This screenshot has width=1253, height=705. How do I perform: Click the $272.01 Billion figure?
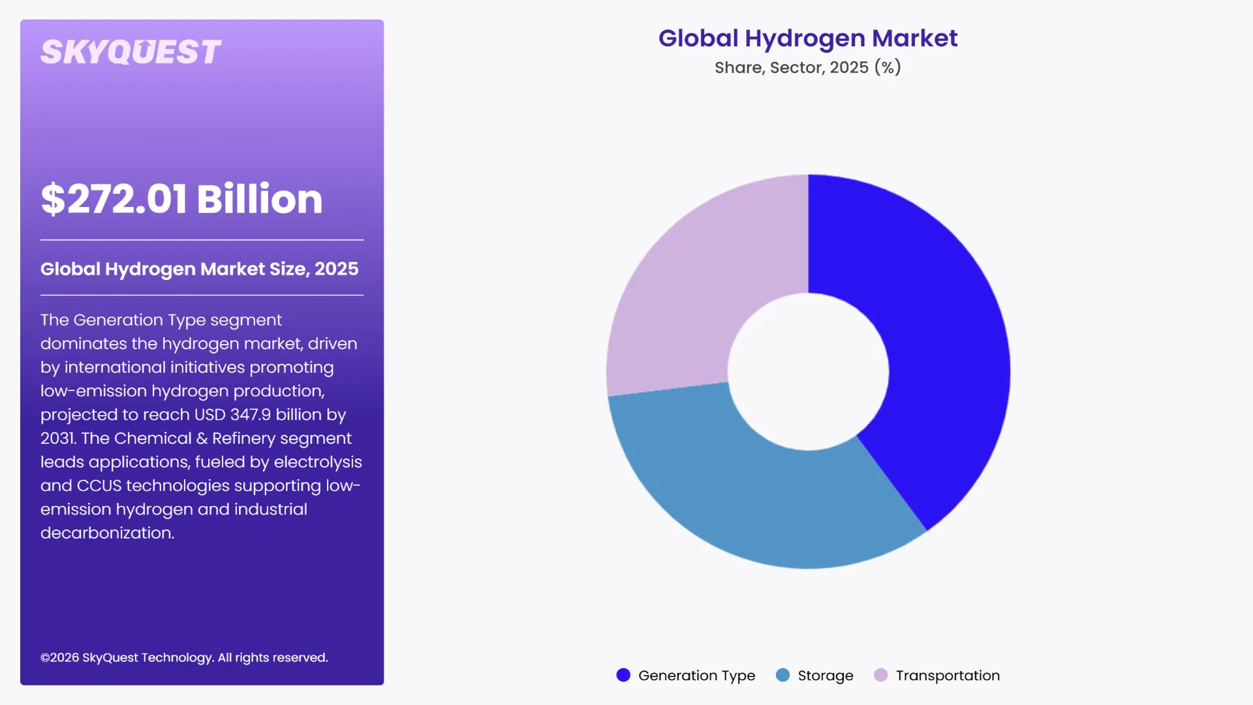tap(181, 199)
